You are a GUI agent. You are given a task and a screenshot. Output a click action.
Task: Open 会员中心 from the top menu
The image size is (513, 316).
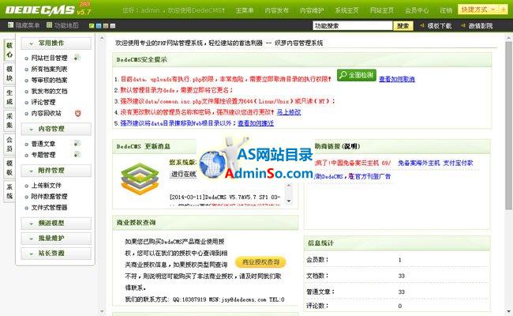[x=417, y=10]
